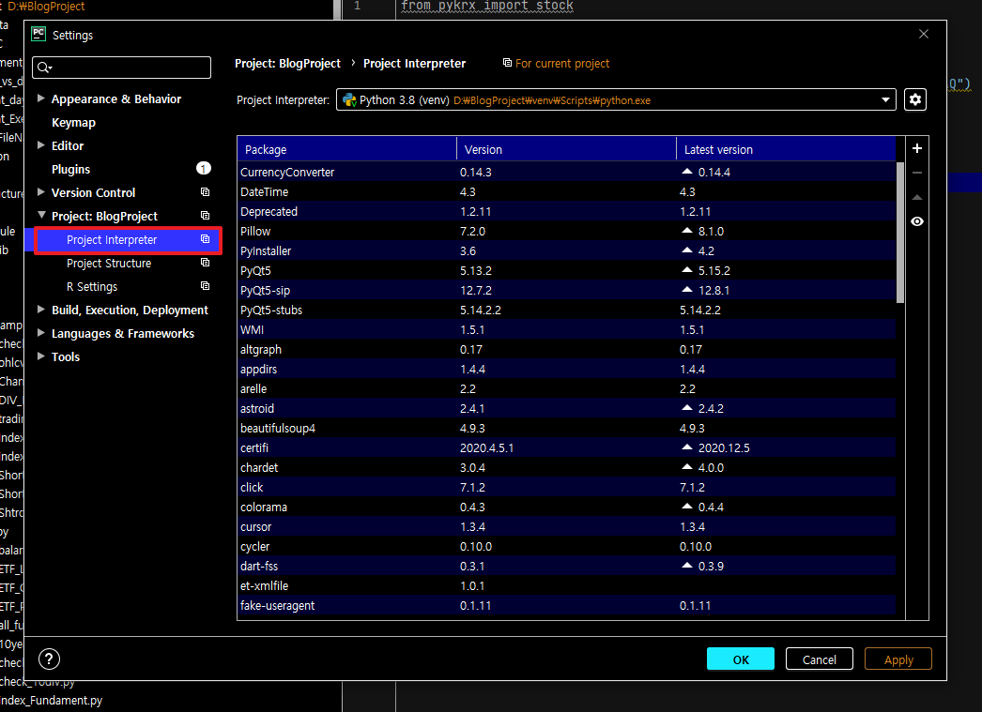Click the upgrade package up-arrow icon
Screen dimensions: 982x712
point(917,197)
